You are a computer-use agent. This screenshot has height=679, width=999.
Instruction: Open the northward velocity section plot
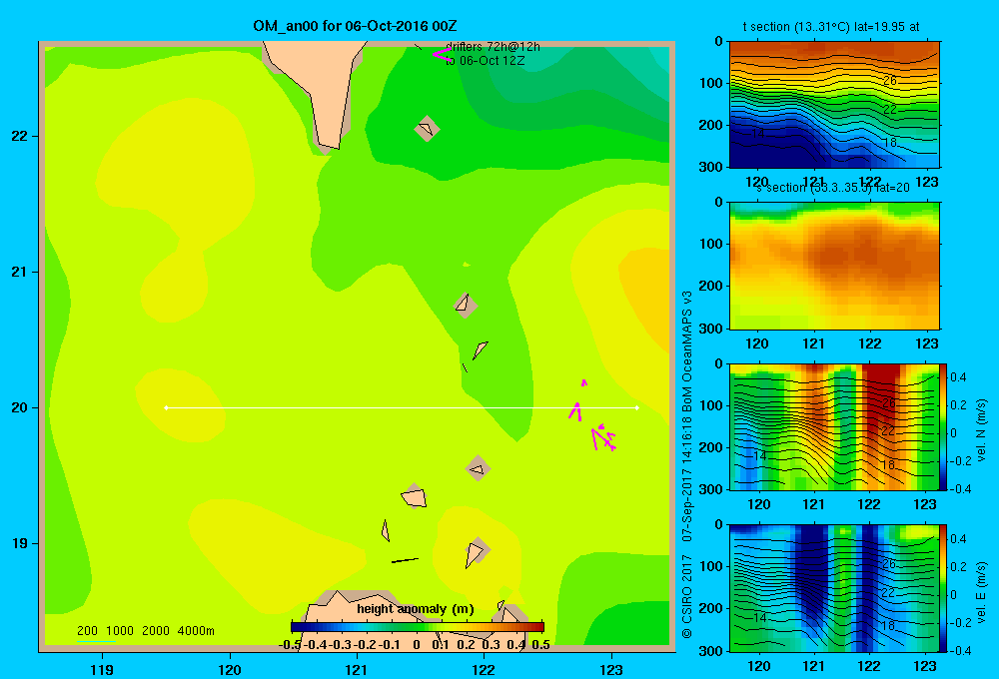point(834,426)
